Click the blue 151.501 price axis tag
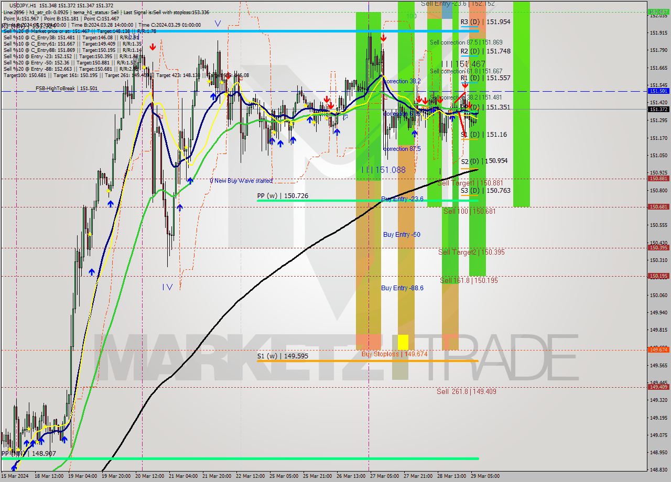Image resolution: width=671 pixels, height=482 pixels. [658, 91]
